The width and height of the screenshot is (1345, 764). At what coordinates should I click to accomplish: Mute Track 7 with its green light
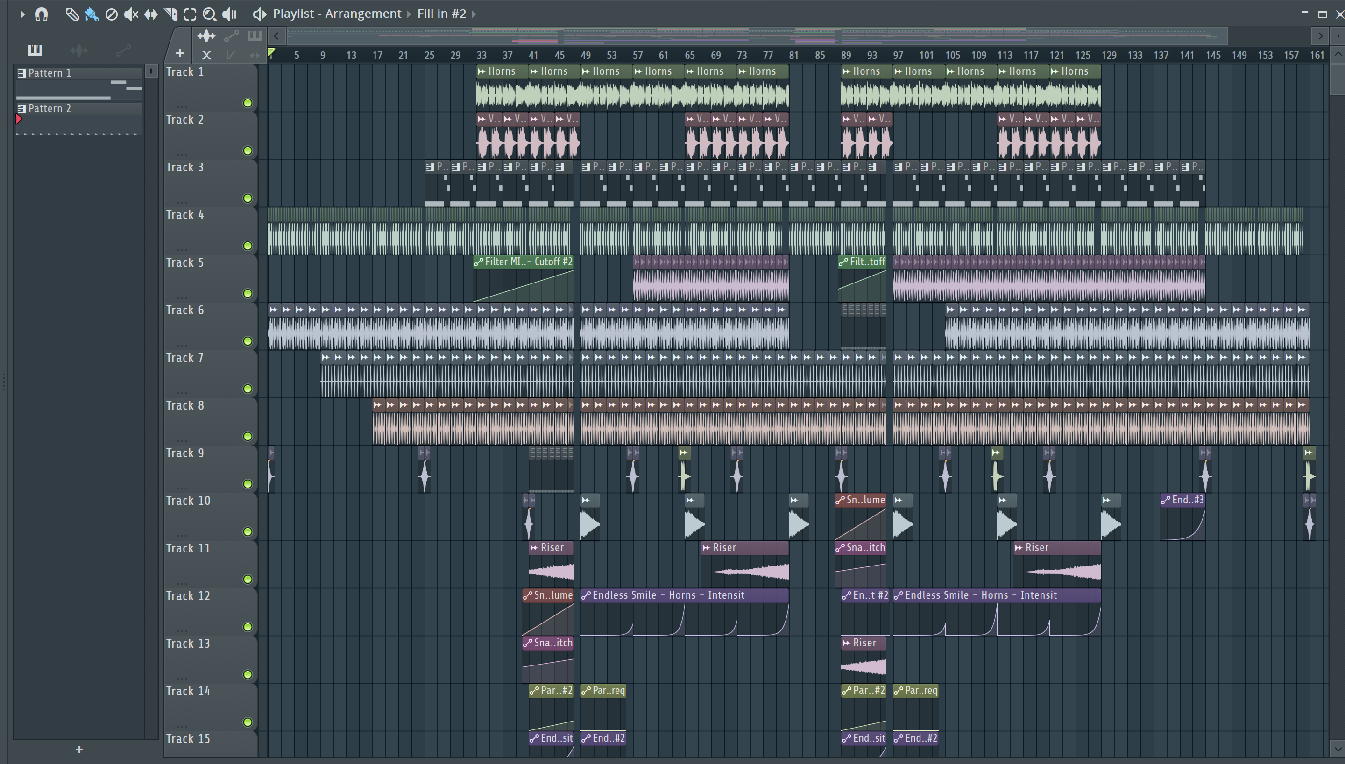click(248, 389)
